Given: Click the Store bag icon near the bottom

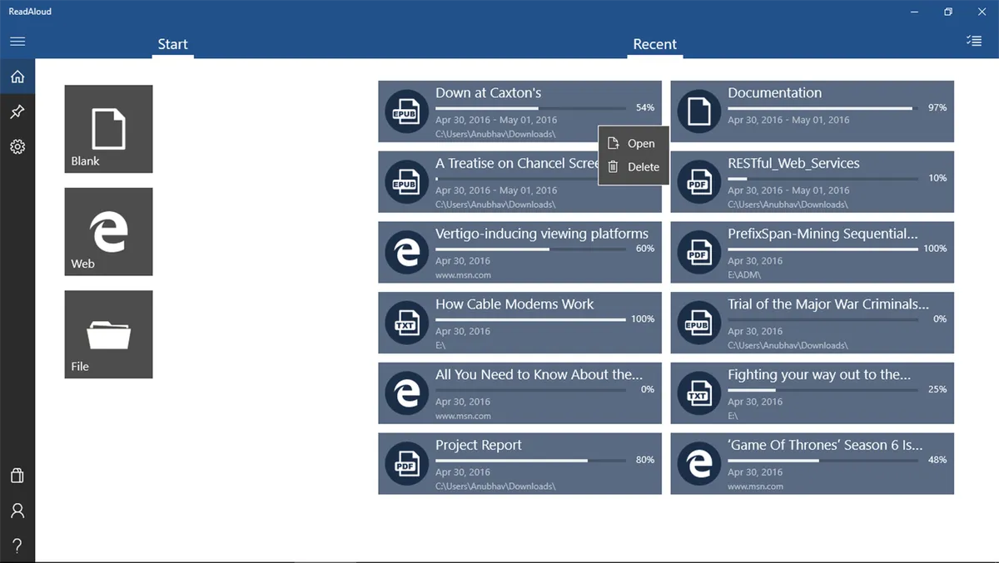Looking at the screenshot, I should point(17,475).
